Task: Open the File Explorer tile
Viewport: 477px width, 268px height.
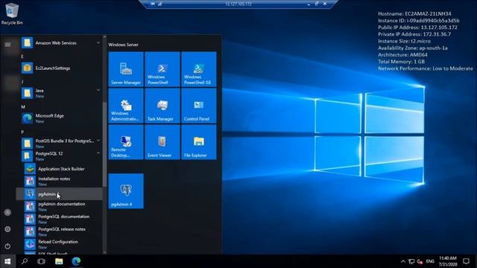Action: point(199,142)
